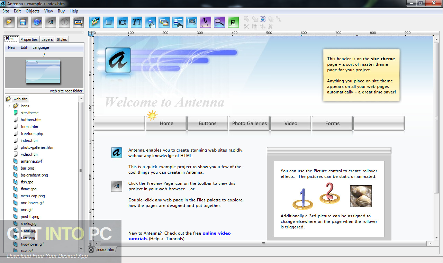The width and height of the screenshot is (443, 263).
Task: Click the index.htm document tab
Action: [x=106, y=250]
